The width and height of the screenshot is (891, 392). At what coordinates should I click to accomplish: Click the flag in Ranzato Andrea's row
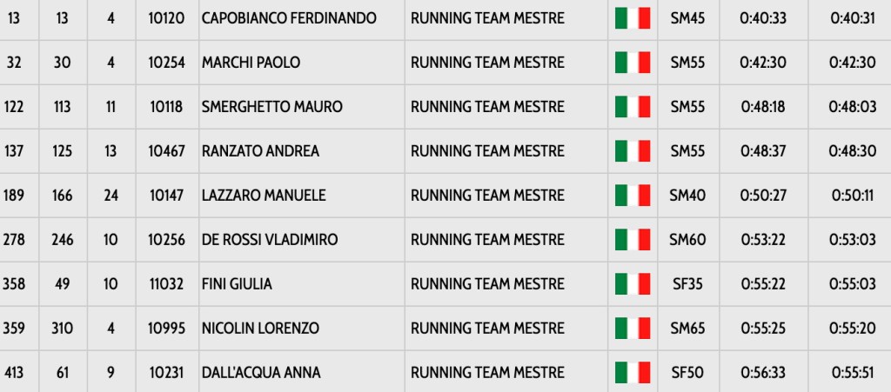coord(633,151)
